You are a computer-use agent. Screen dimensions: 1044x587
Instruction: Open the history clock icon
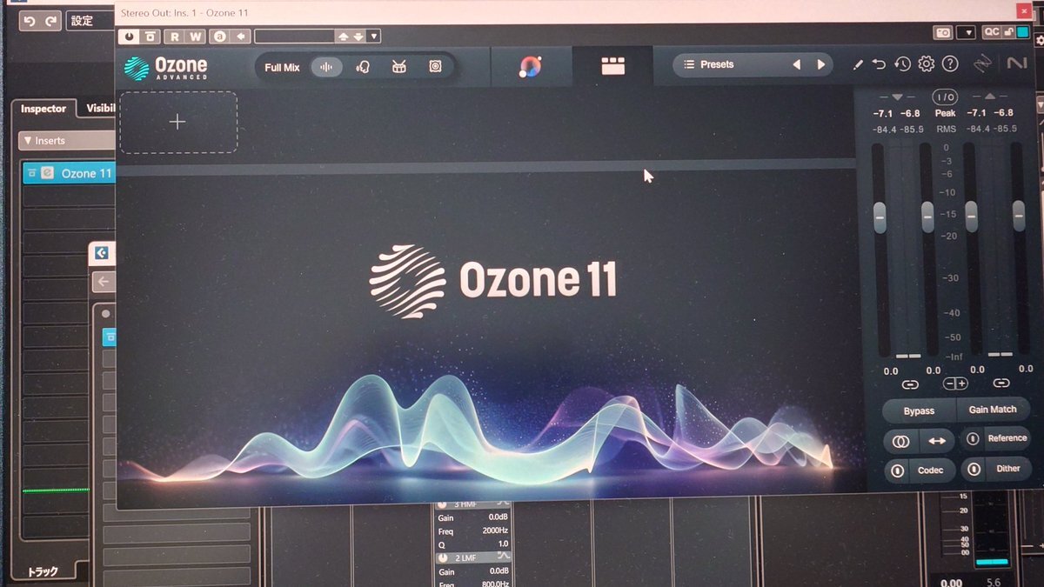[903, 63]
